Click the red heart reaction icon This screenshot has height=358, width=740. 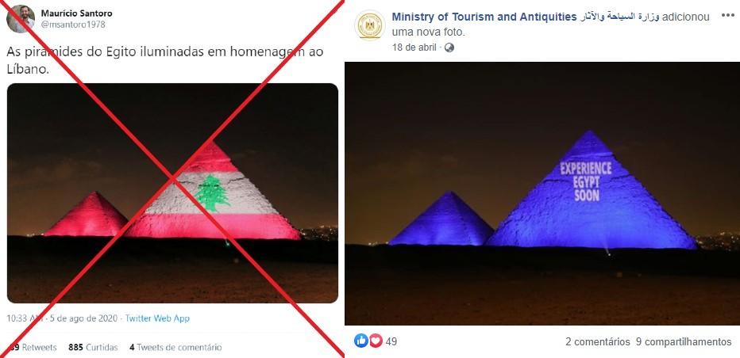pyautogui.click(x=376, y=341)
